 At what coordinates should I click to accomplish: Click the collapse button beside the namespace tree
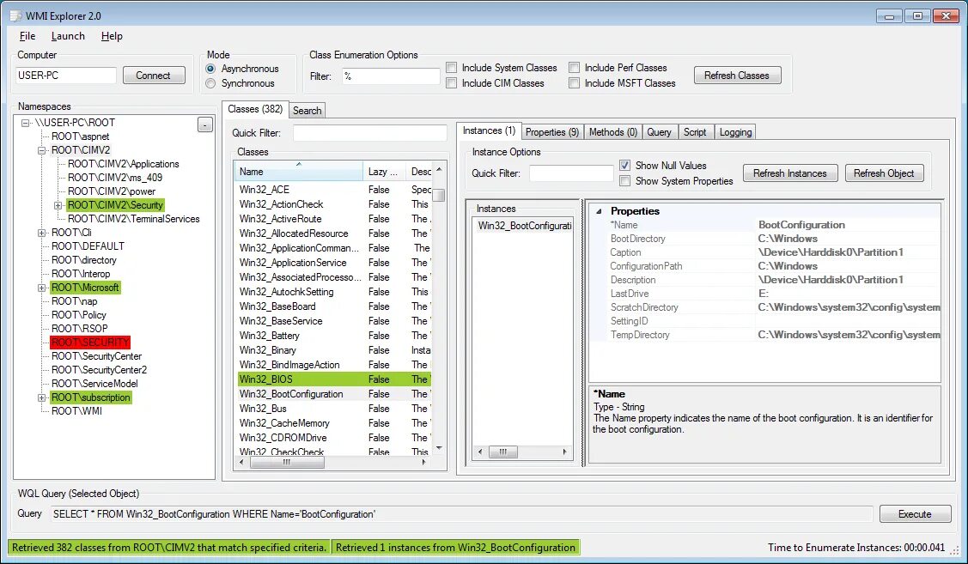tap(205, 124)
